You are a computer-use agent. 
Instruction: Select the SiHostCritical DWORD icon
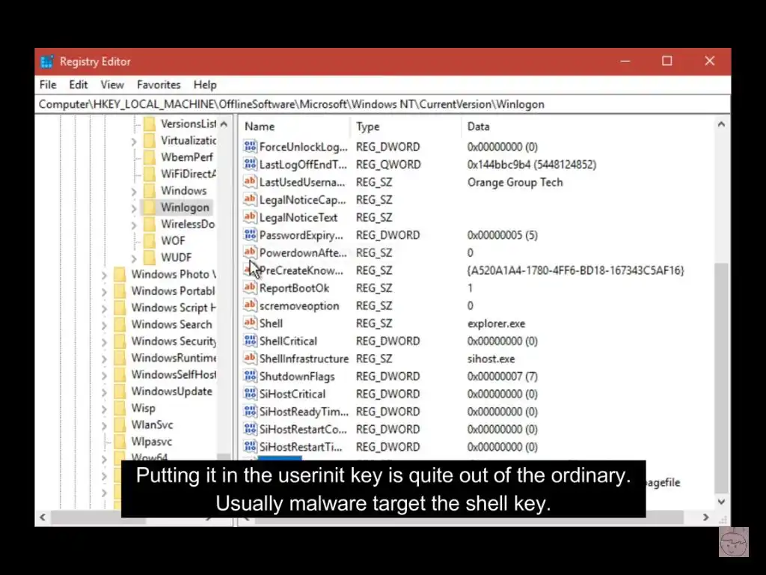coord(250,394)
